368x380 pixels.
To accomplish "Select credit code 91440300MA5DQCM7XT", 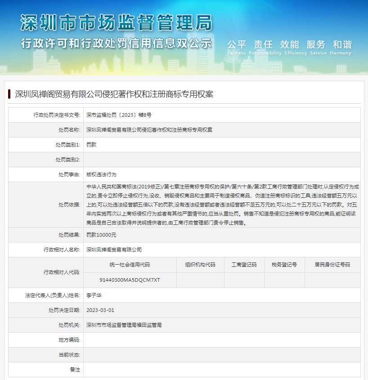I will click(x=130, y=280).
